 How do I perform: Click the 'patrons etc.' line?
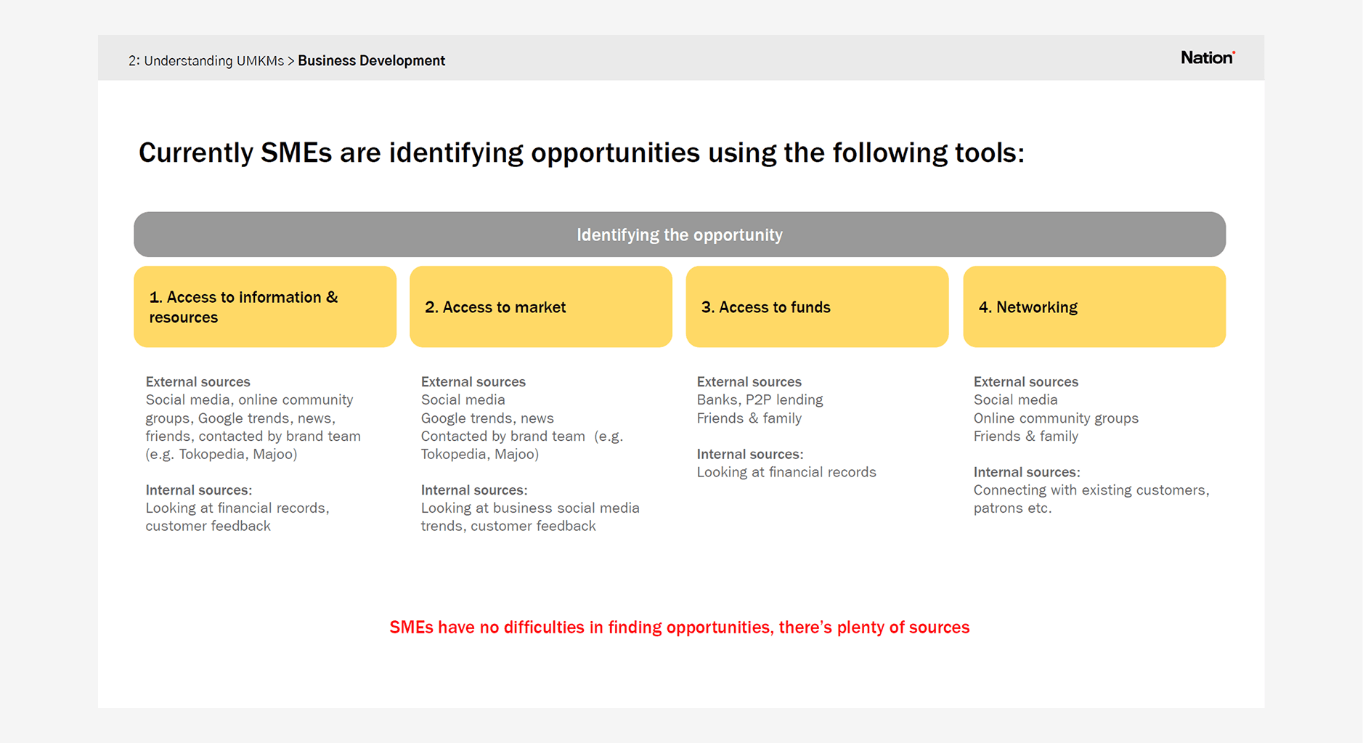[x=1013, y=508]
